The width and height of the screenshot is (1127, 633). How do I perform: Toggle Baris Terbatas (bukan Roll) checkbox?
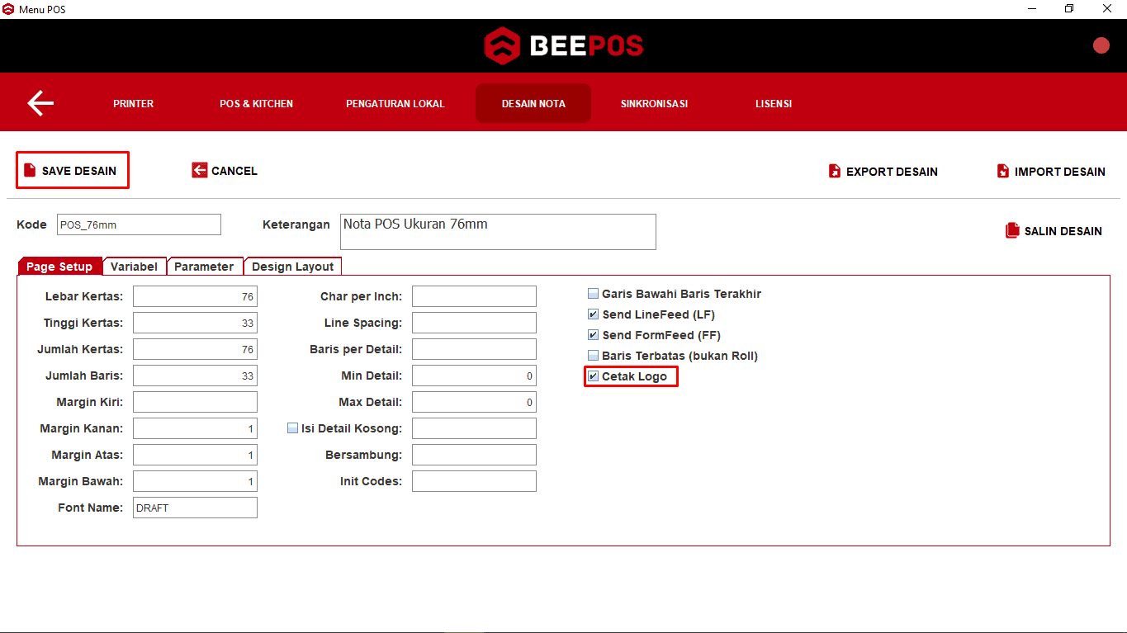[593, 356]
